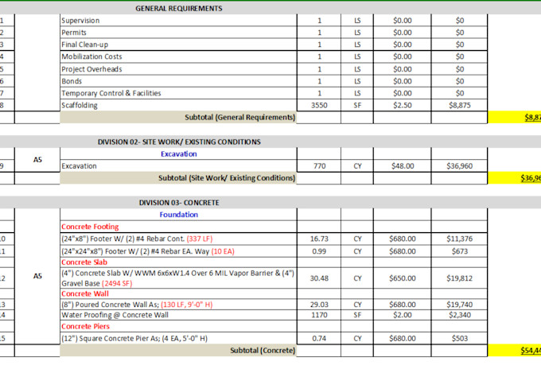Select the $19,740 total cell
541x365 pixels.
point(459,305)
